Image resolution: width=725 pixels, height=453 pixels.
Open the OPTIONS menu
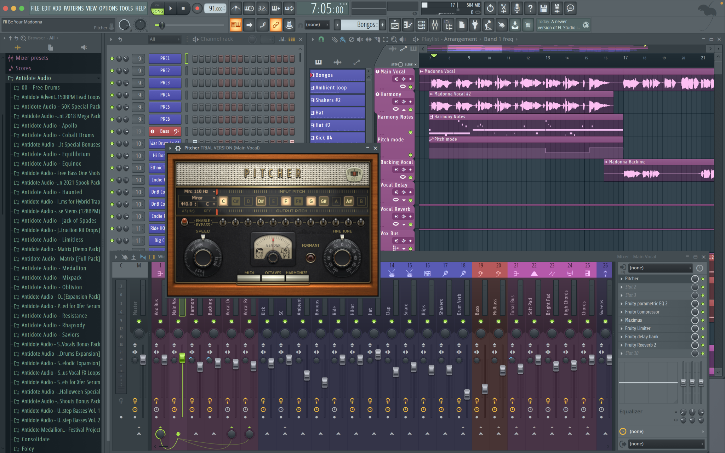tap(108, 8)
